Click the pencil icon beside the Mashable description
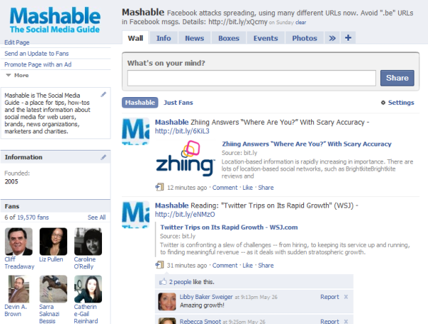This screenshot has height=324, width=428. point(103,94)
